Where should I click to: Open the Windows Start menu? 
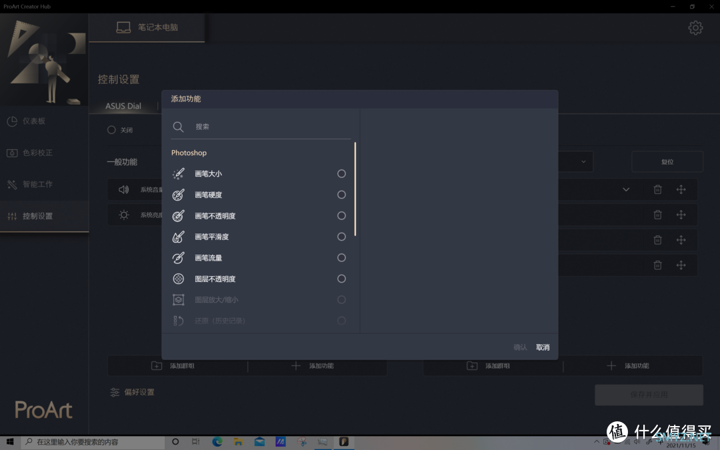click(x=9, y=442)
